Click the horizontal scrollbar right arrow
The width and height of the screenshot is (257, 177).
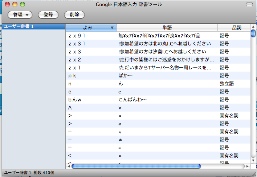point(248,166)
